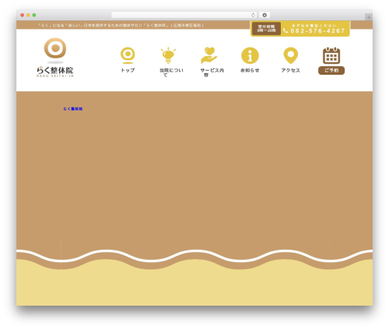Open the トップ target icon
Image resolution: width=389 pixels, height=329 pixels.
pyautogui.click(x=128, y=55)
